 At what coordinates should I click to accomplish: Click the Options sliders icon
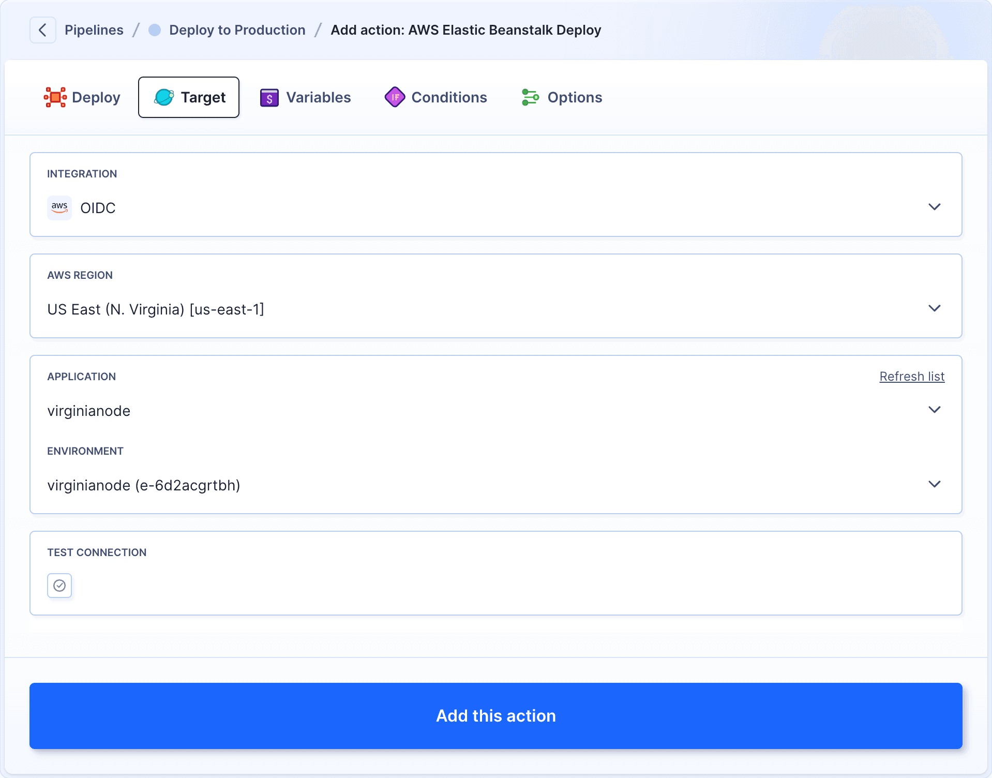click(529, 97)
